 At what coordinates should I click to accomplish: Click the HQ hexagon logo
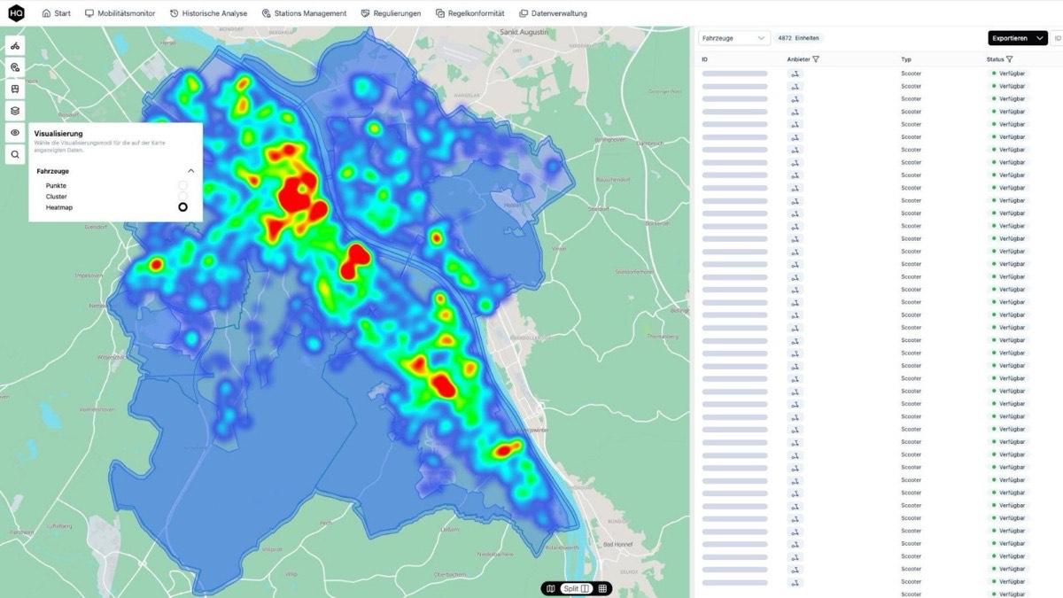coord(16,13)
